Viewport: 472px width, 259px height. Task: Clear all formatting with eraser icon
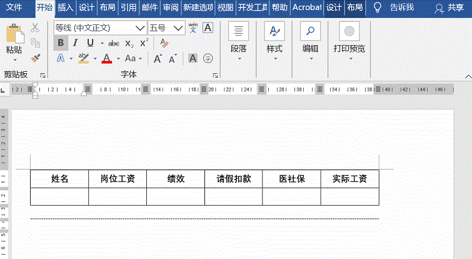click(164, 43)
